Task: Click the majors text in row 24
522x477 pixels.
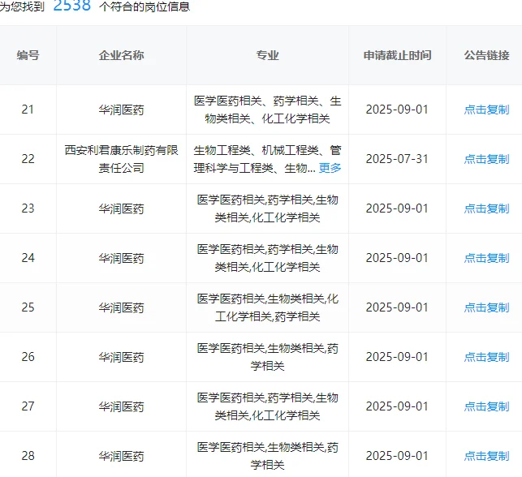Action: (x=267, y=258)
